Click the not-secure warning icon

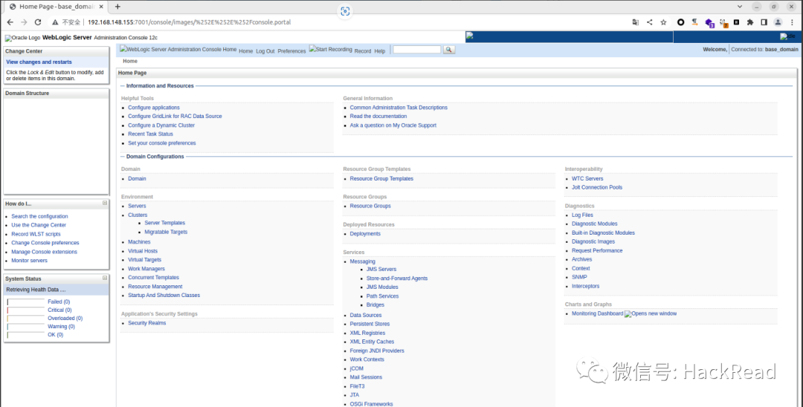pos(55,22)
